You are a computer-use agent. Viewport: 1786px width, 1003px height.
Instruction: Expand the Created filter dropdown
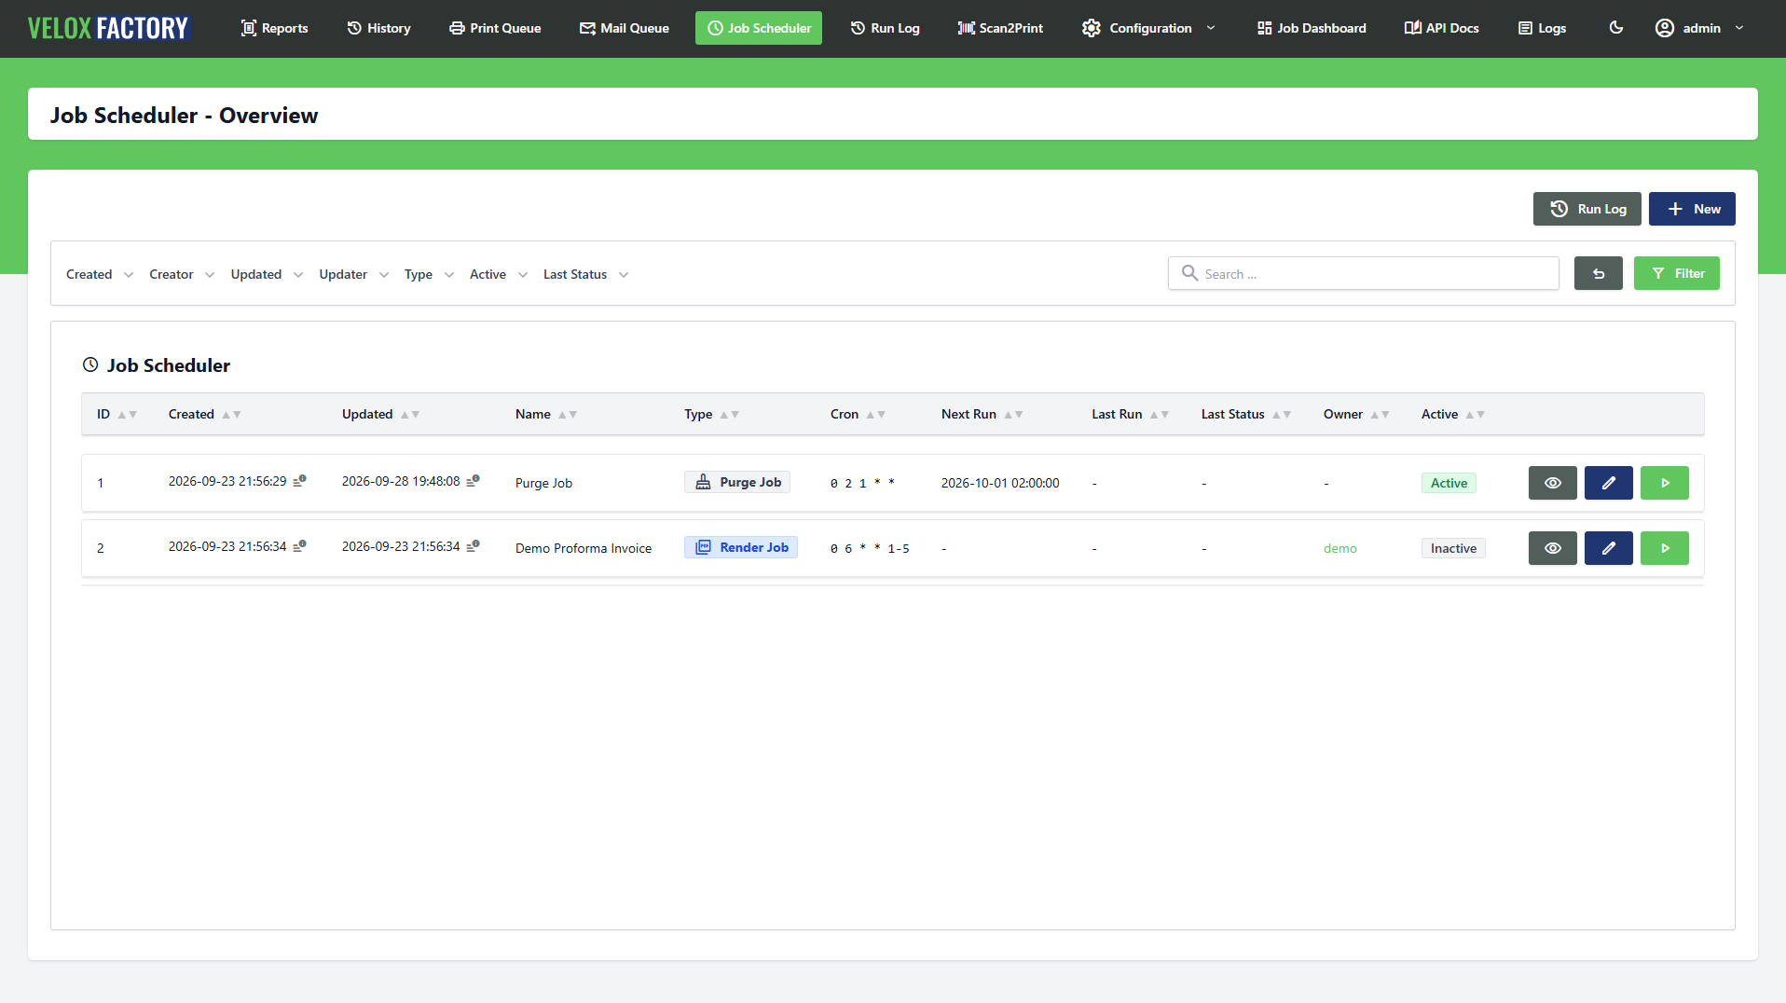pyautogui.click(x=100, y=274)
